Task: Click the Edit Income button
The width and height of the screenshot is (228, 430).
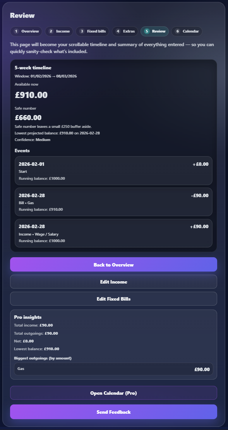Action: pyautogui.click(x=114, y=281)
